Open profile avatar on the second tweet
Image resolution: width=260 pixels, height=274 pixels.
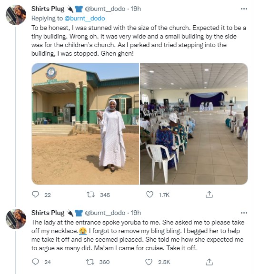click(16, 219)
